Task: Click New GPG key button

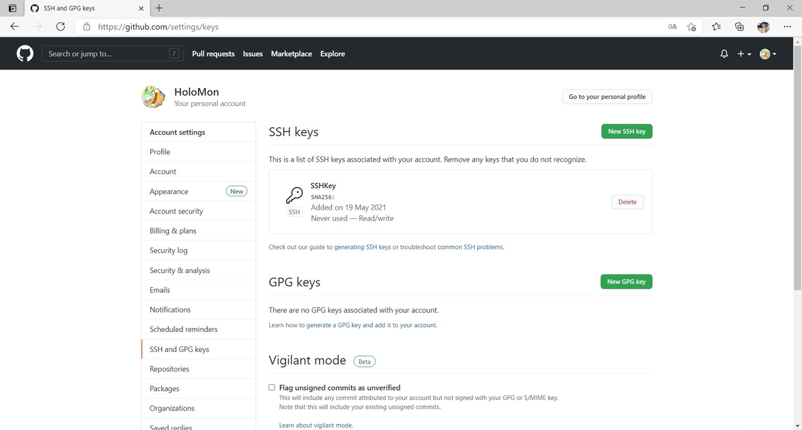Action: click(626, 282)
